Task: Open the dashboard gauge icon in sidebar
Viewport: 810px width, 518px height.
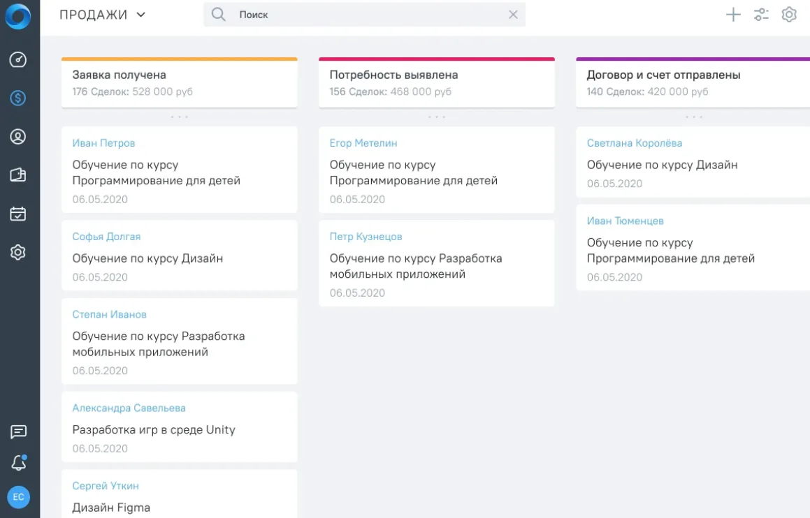Action: (x=18, y=60)
